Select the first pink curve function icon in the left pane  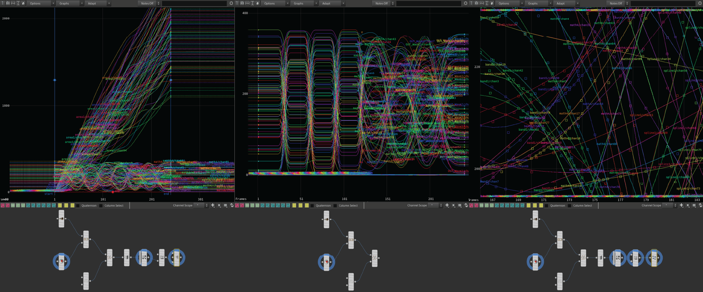coord(3,205)
